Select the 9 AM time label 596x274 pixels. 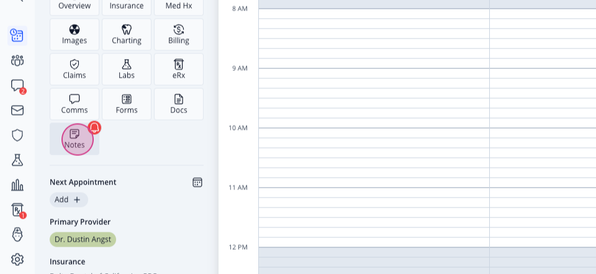240,68
